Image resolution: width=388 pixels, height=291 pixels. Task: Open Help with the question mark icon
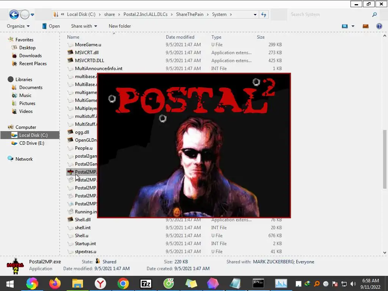pyautogui.click(x=379, y=26)
